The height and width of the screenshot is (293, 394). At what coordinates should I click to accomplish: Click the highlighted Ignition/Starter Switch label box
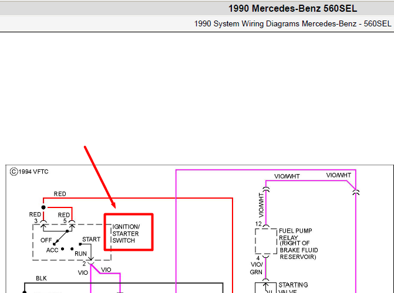coord(129,232)
